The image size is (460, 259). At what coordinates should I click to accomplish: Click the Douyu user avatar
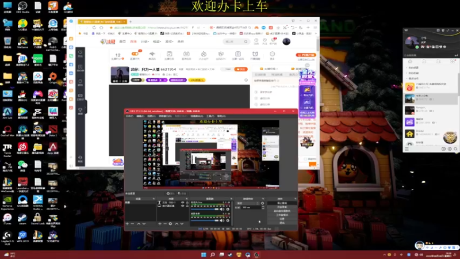coord(286,41)
